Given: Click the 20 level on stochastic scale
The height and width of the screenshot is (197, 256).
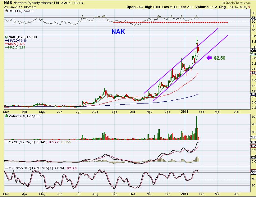Looking at the screenshot, I should [254, 186].
